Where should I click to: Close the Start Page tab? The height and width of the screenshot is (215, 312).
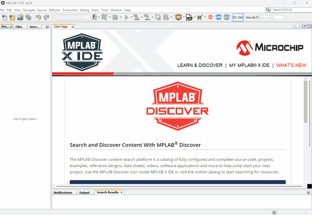coord(73,27)
